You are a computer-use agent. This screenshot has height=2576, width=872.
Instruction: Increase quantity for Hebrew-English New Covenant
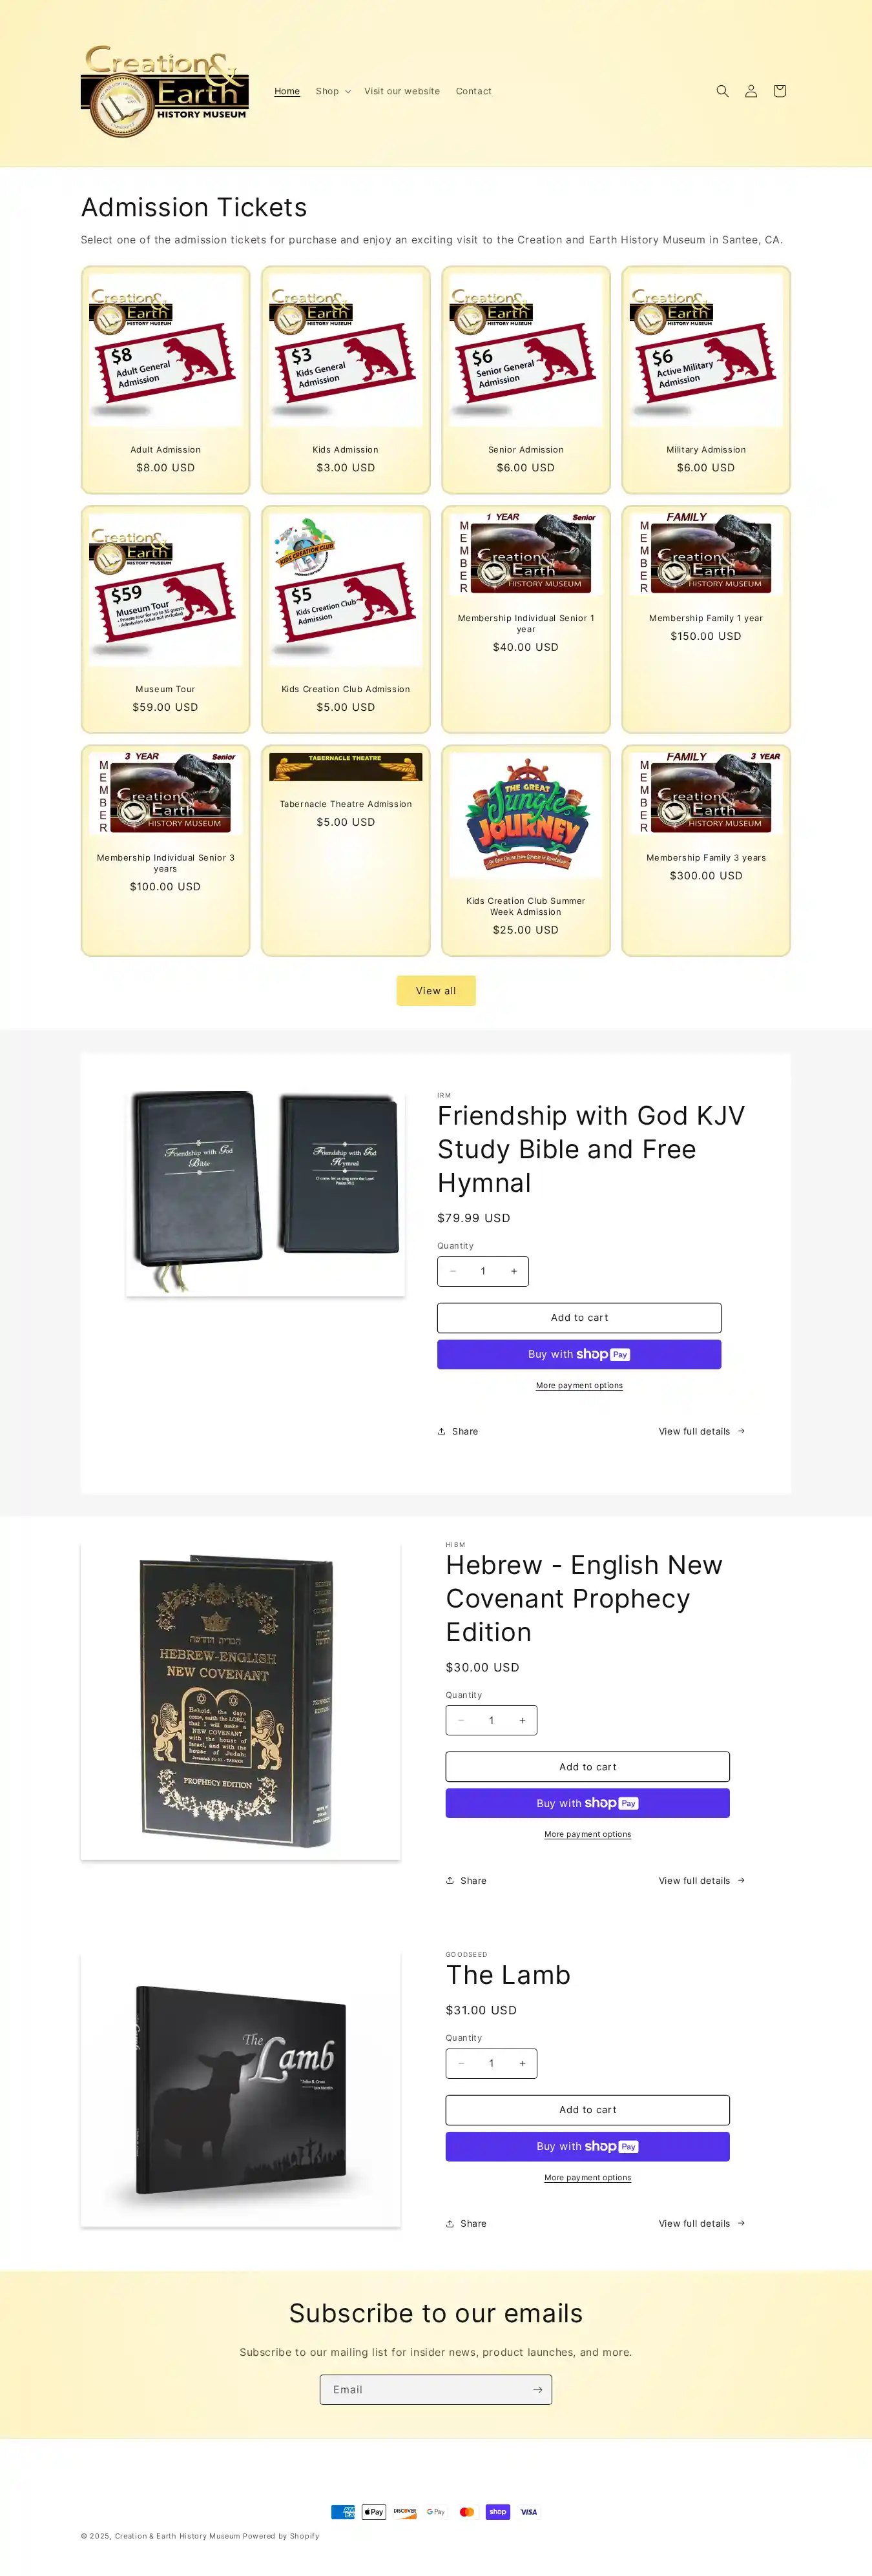522,1720
